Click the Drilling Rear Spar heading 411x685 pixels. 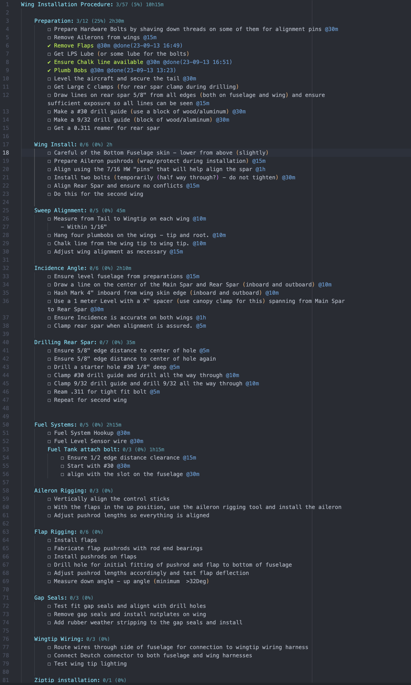click(65, 342)
